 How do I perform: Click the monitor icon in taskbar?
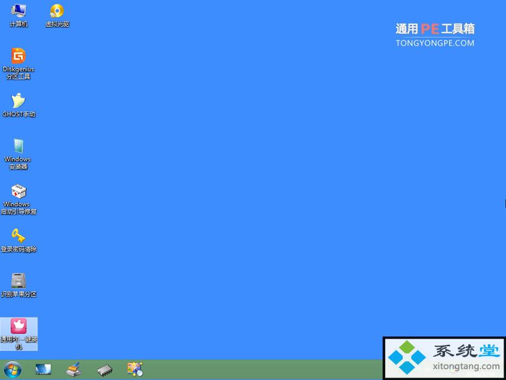[43, 370]
